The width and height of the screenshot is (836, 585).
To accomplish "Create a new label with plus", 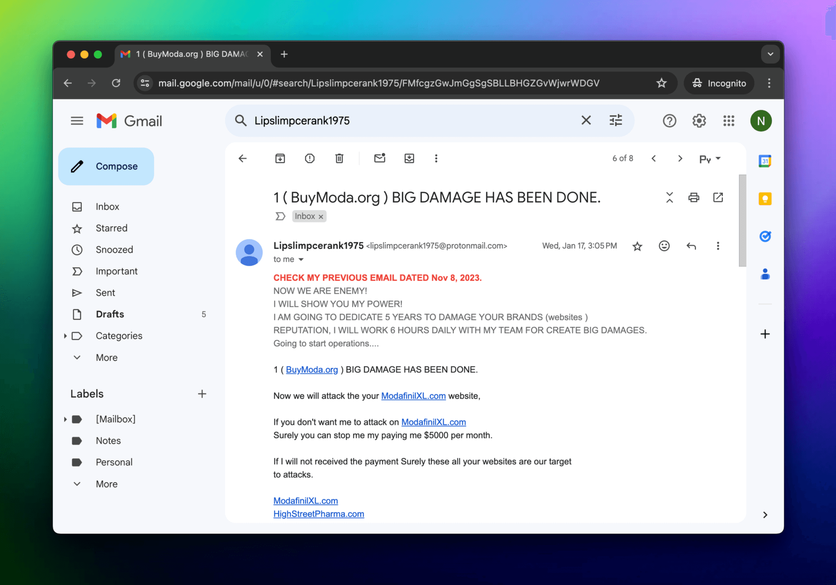I will [202, 394].
